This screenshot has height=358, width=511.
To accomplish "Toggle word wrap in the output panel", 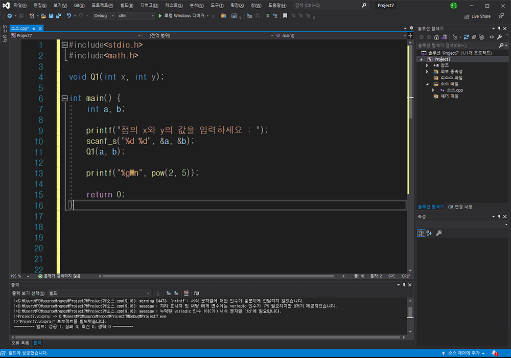I will [197, 293].
